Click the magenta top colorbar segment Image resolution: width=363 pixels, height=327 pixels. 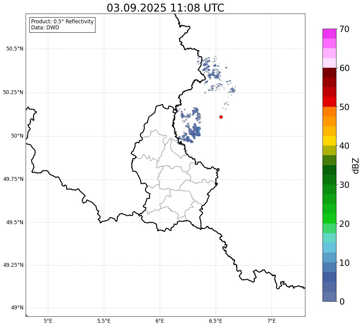click(x=329, y=34)
